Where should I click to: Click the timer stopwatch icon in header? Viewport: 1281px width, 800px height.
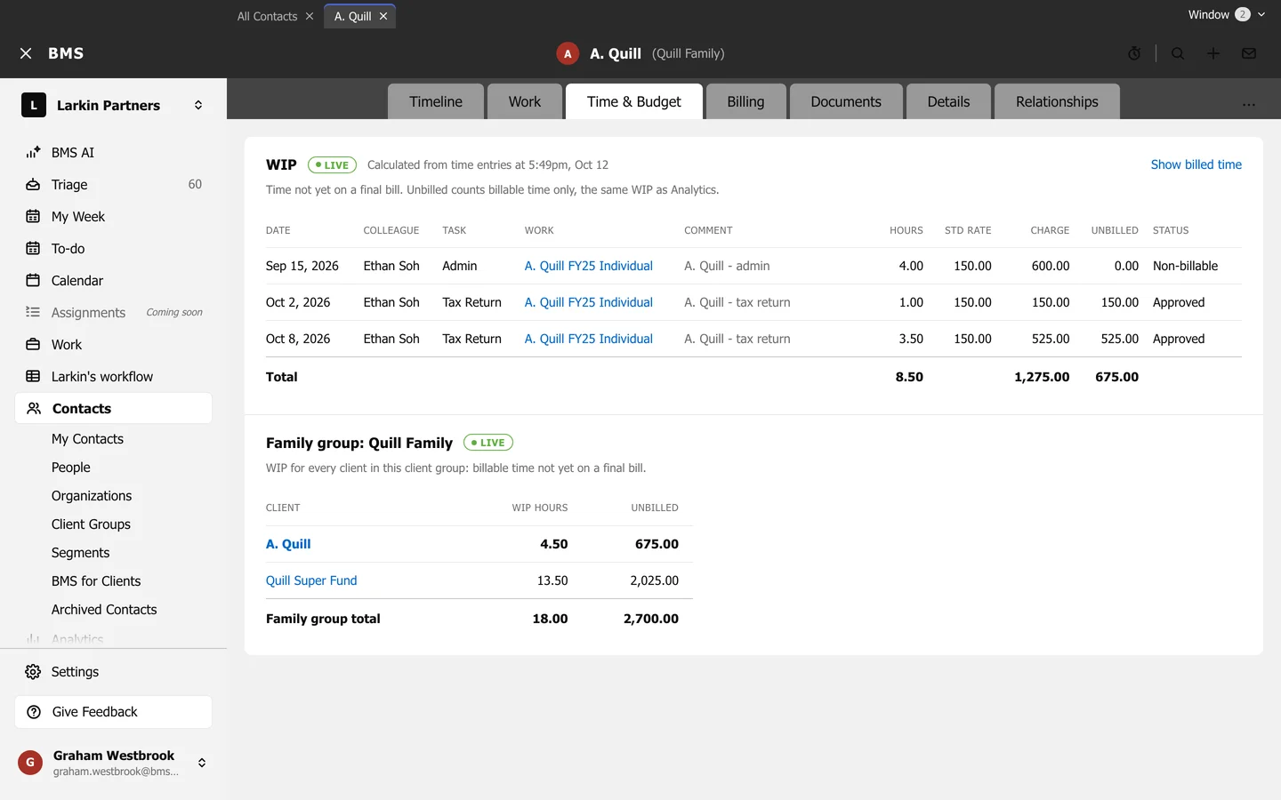(x=1134, y=53)
